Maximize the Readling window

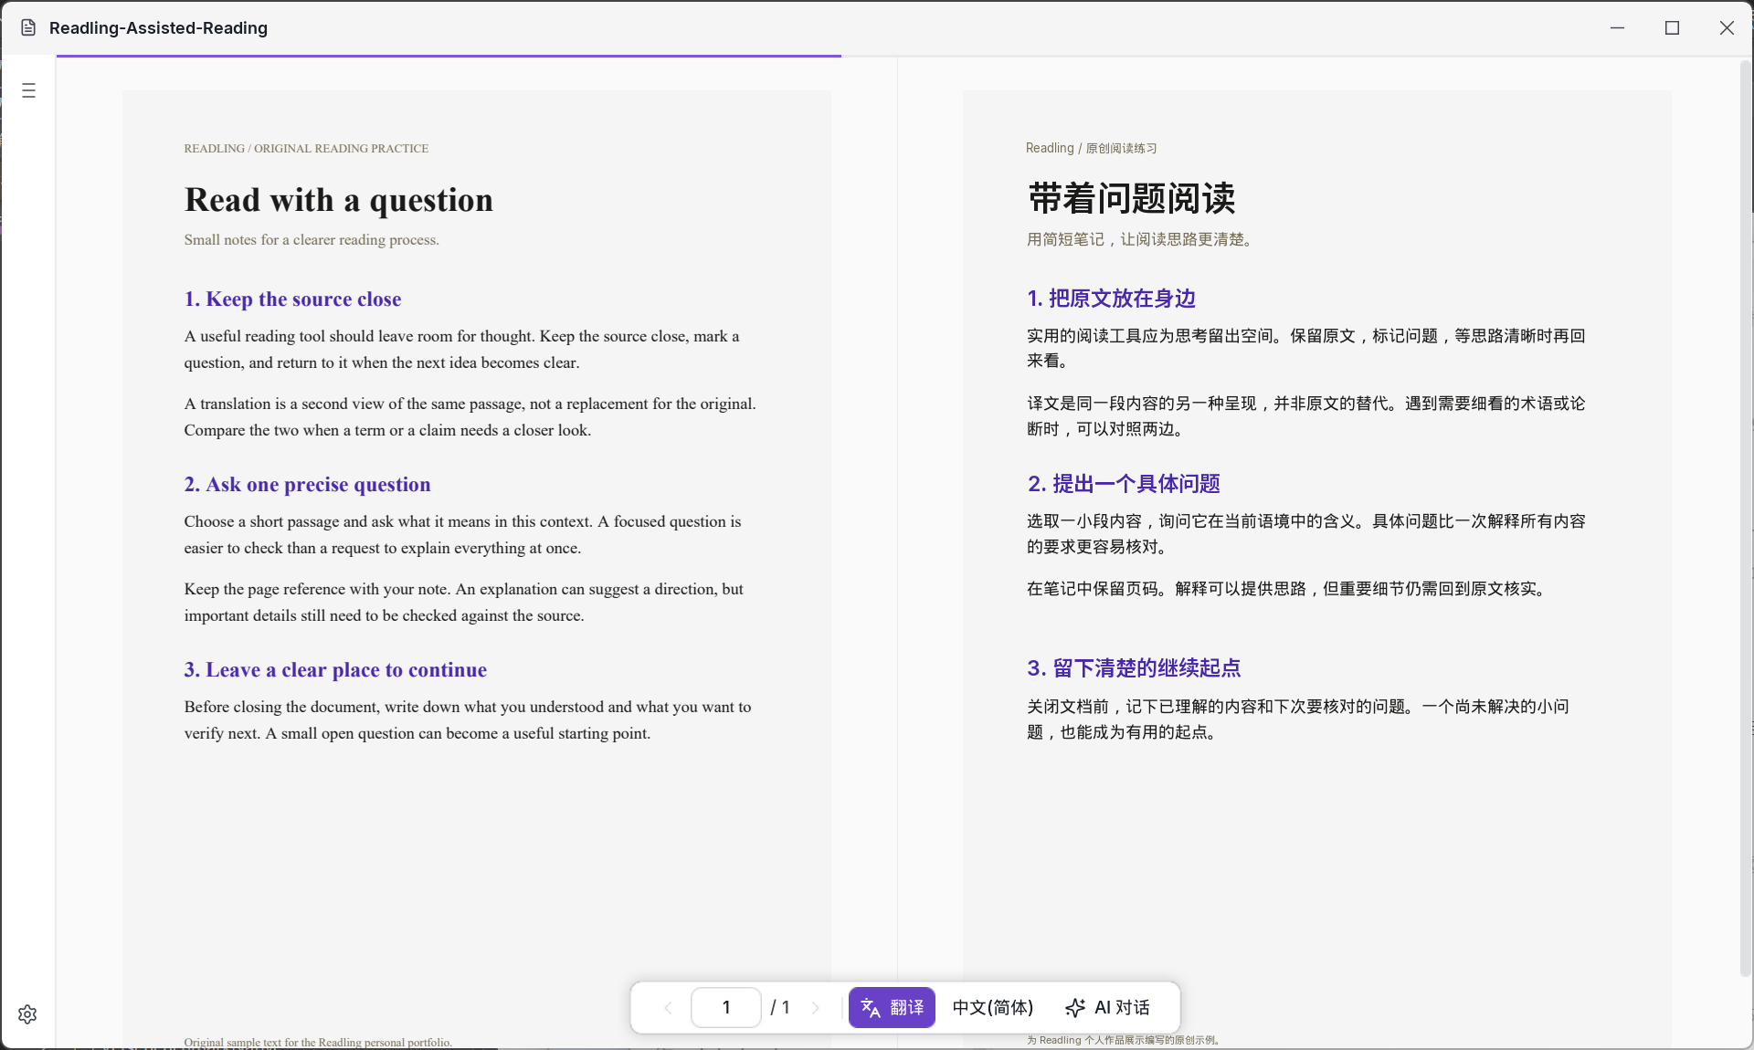pos(1672,27)
